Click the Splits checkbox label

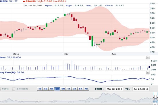click(x=5, y=89)
